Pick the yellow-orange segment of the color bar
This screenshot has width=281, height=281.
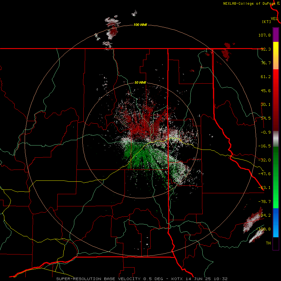(276, 56)
